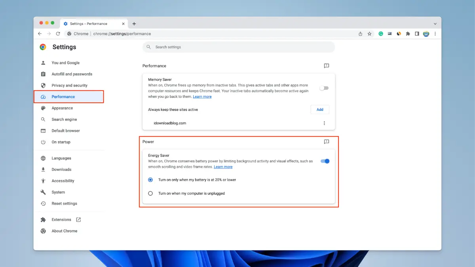Select Performance in the sidebar
The width and height of the screenshot is (475, 267).
click(x=69, y=97)
